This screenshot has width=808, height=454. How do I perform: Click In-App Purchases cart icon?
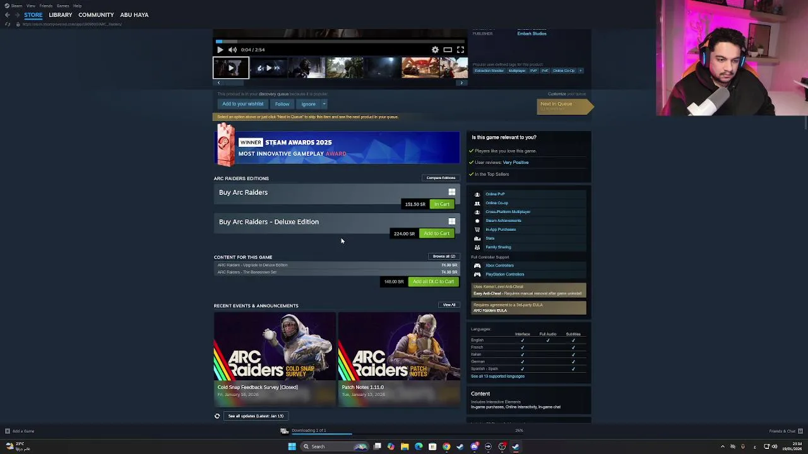[477, 230]
